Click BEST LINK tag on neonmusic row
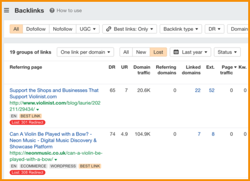 pyautogui.click(x=90, y=166)
